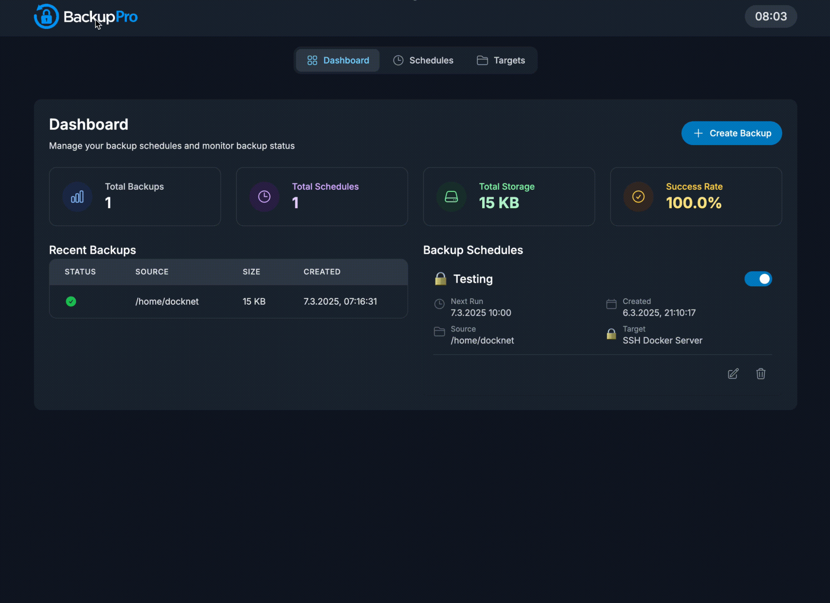Switch to the Schedules tab
Viewport: 830px width, 603px height.
pyautogui.click(x=423, y=60)
